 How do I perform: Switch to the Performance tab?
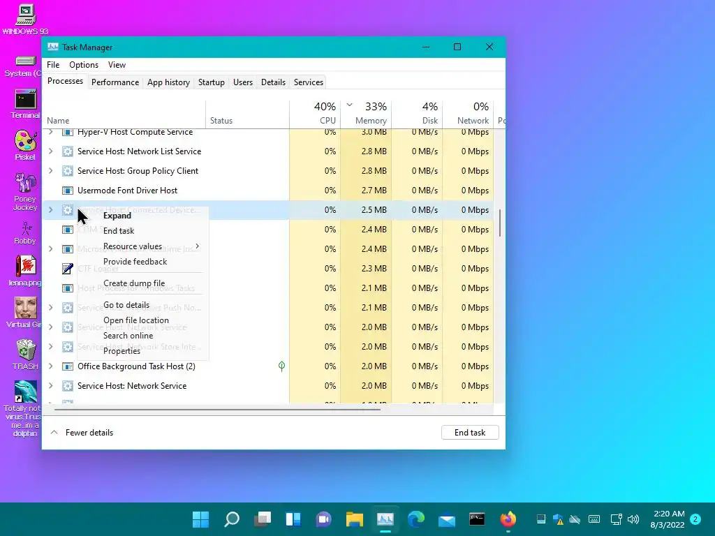pyautogui.click(x=115, y=82)
